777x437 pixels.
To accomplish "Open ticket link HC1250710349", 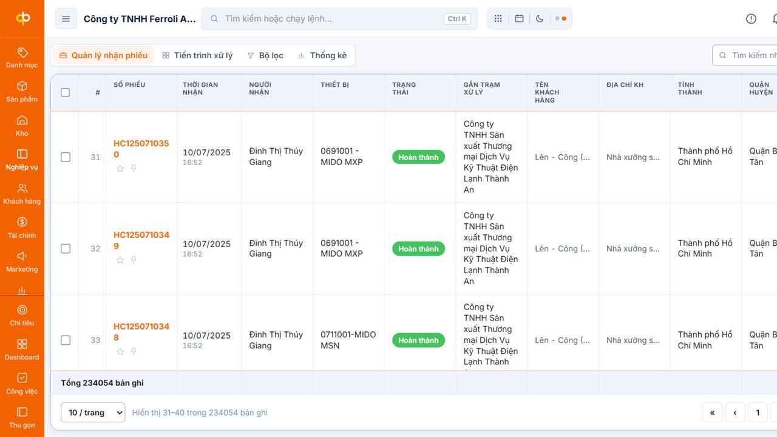I will click(x=141, y=240).
